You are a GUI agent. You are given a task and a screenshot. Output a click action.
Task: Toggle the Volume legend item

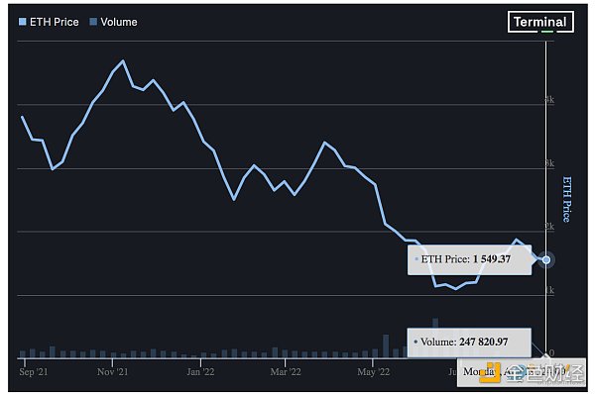(113, 22)
